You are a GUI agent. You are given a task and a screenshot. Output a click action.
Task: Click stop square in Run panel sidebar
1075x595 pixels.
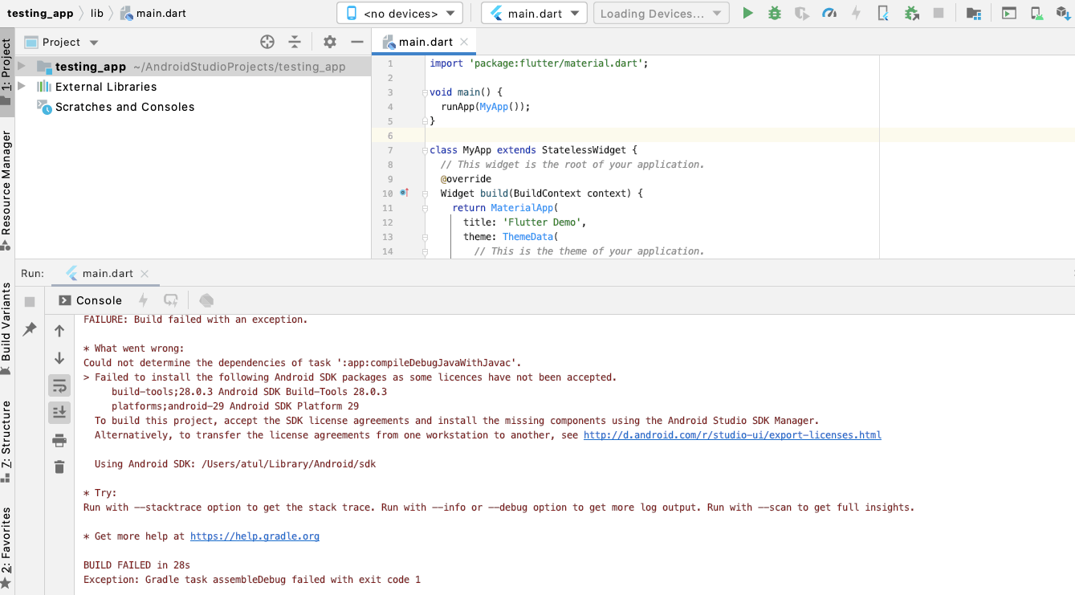[x=30, y=301]
